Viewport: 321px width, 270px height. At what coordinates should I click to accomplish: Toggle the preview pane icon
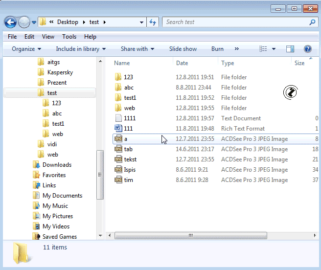tap(290, 49)
